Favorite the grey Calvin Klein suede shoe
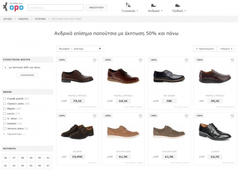The width and height of the screenshot is (238, 170). click(187, 116)
